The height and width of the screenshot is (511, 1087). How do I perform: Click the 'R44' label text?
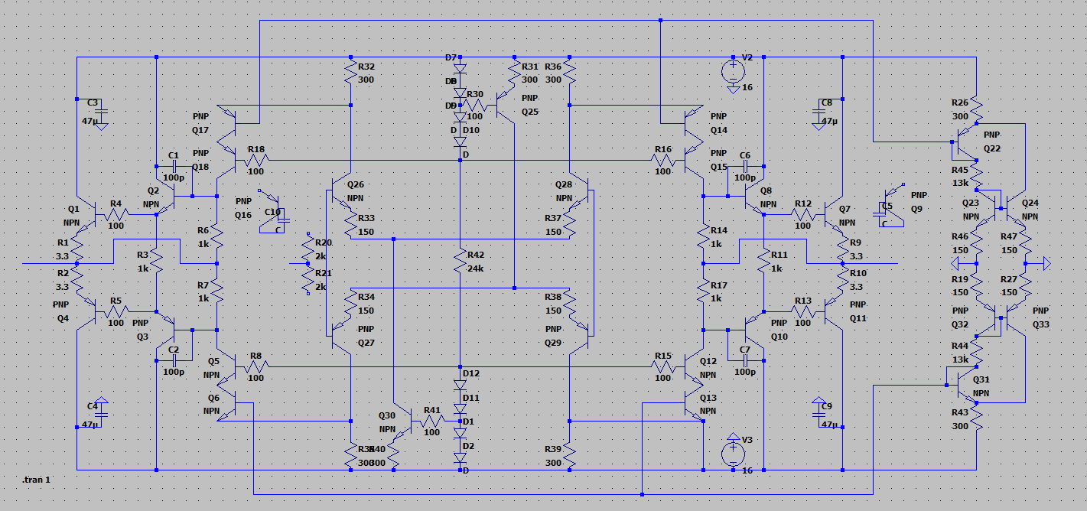click(960, 347)
